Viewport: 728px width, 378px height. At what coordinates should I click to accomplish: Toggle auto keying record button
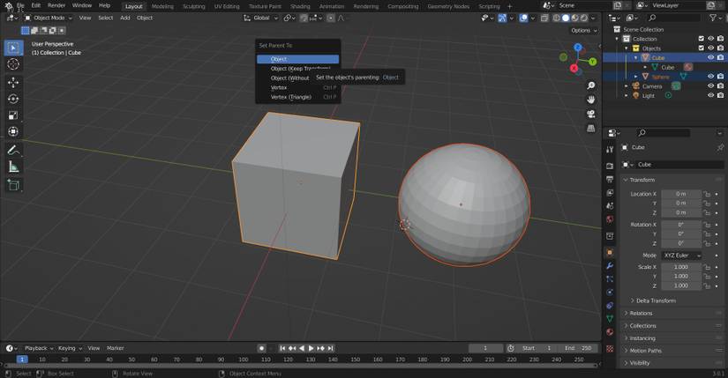click(262, 348)
